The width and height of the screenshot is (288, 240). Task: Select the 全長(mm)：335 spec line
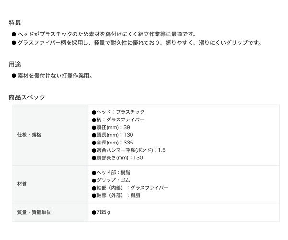(x=112, y=143)
